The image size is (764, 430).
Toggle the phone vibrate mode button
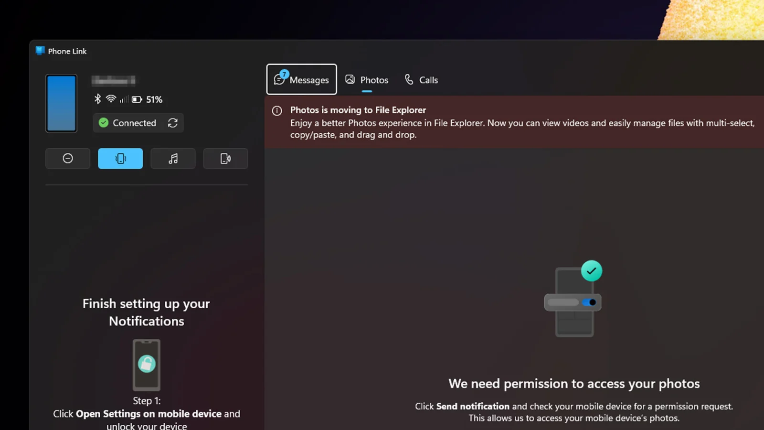[120, 159]
